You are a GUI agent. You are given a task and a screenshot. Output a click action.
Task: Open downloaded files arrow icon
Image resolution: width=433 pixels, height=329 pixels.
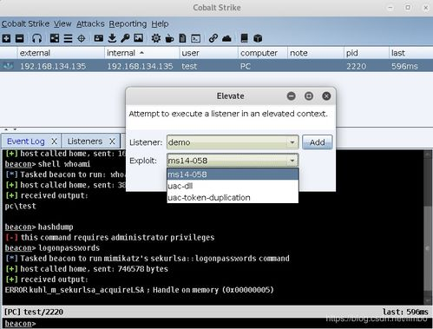pyautogui.click(x=112, y=38)
